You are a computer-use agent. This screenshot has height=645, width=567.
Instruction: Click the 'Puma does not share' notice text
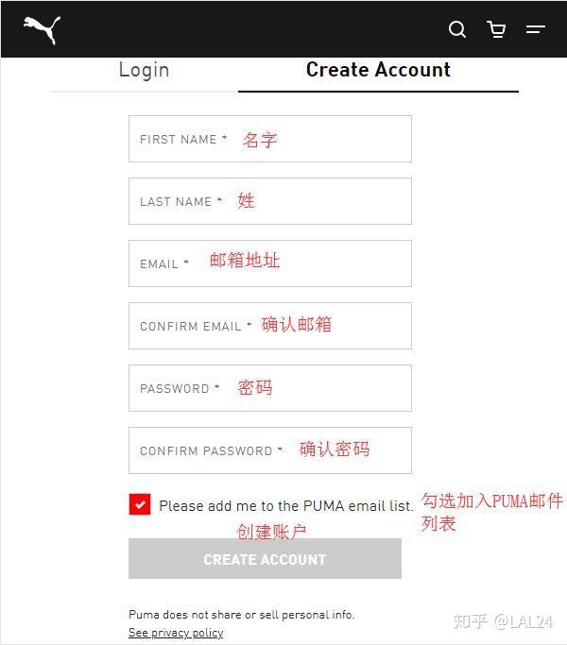(241, 615)
